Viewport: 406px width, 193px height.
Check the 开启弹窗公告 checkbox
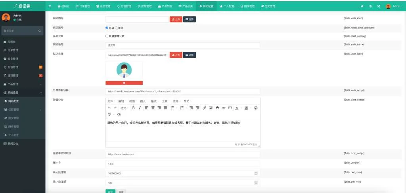(107, 36)
